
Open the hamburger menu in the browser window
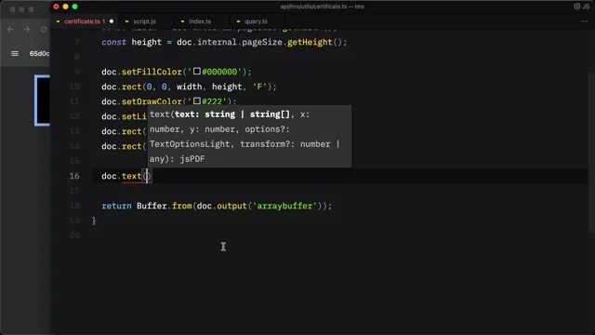[x=15, y=54]
